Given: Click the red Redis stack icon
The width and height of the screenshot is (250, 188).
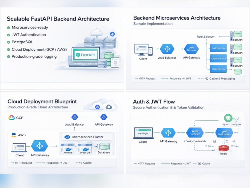Looking at the screenshot, I should click(x=223, y=148).
